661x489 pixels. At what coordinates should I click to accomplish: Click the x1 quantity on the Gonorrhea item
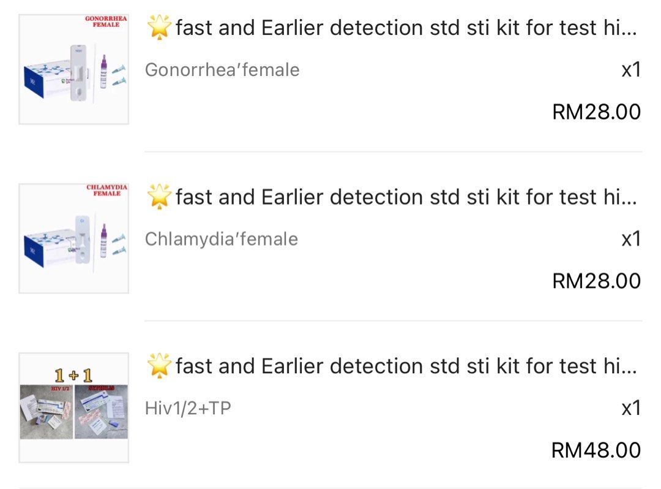pos(631,69)
